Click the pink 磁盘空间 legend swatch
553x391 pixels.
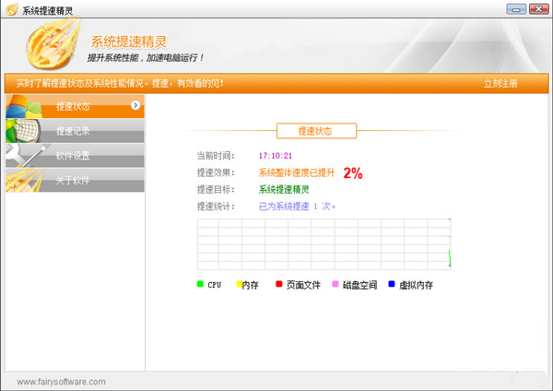(x=335, y=284)
